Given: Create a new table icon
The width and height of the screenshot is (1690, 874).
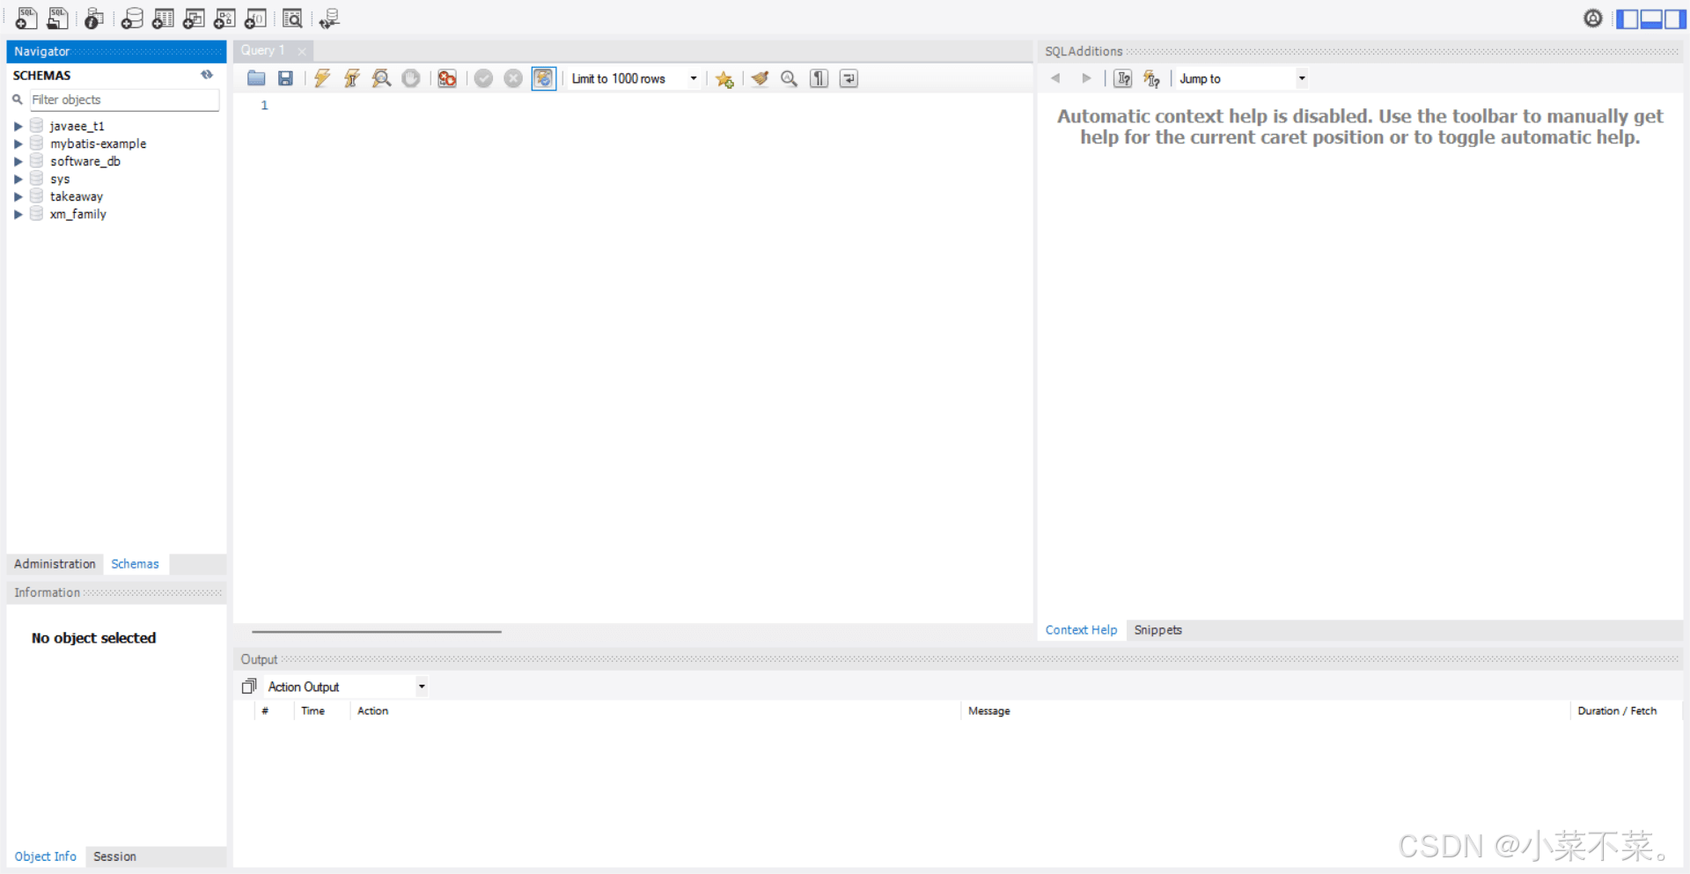Looking at the screenshot, I should point(163,18).
